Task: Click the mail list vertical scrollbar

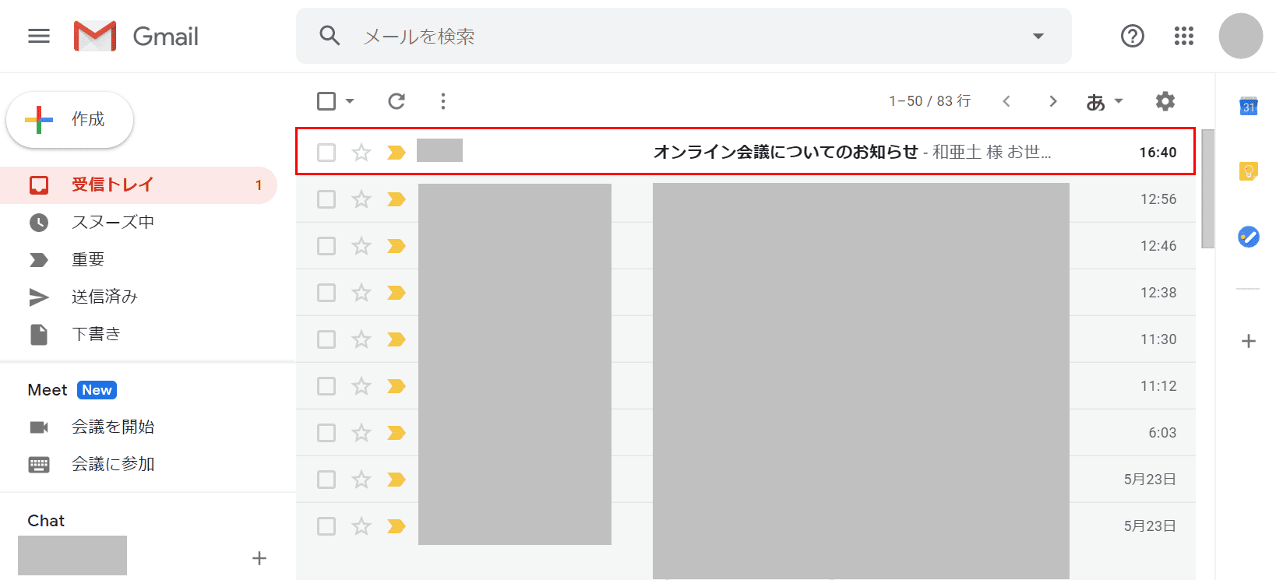Action: click(1208, 188)
